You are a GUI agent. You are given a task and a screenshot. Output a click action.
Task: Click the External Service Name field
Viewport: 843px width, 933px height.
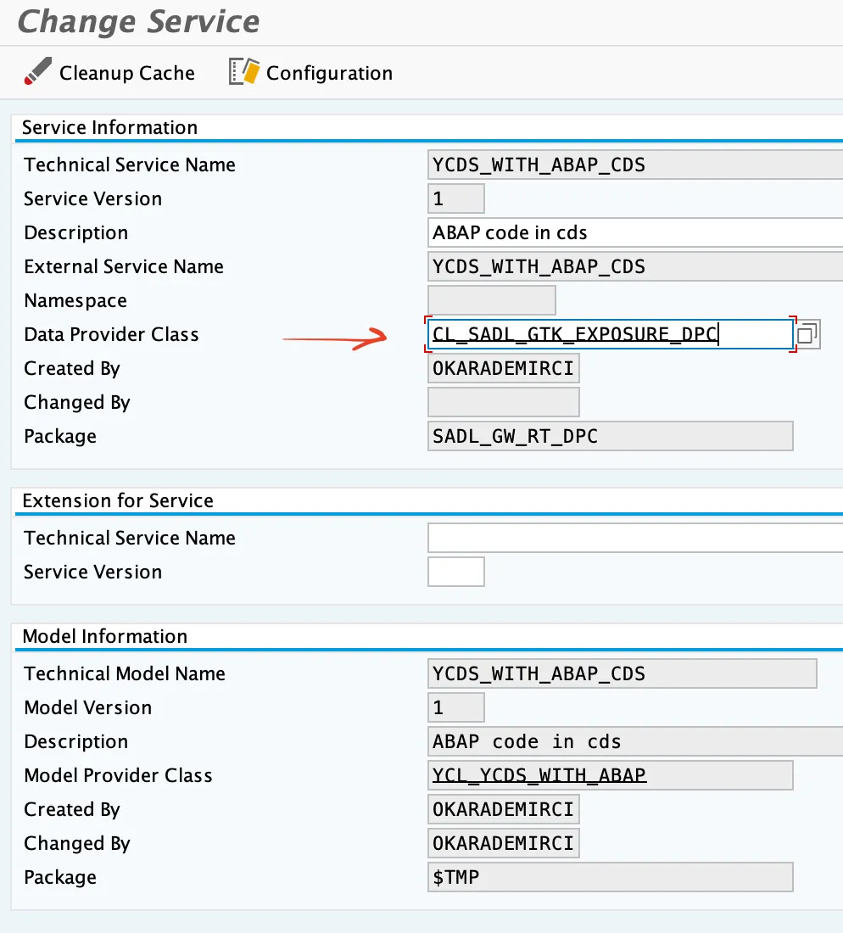tap(634, 266)
